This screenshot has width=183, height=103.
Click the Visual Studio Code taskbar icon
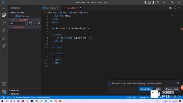51,101
